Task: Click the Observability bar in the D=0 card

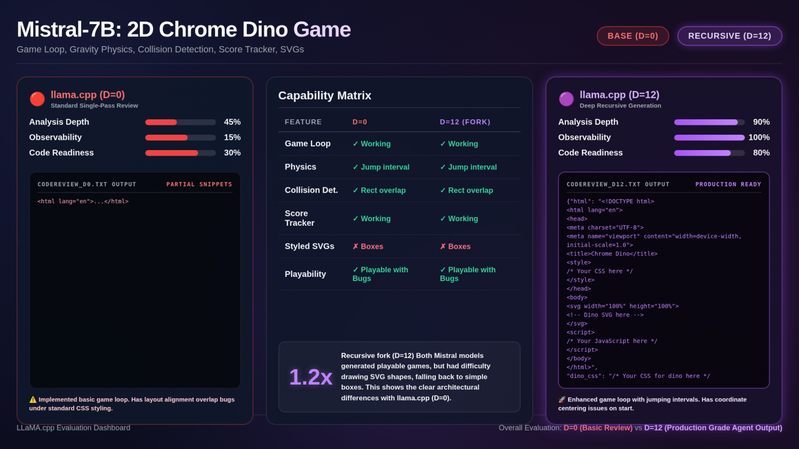Action: pos(181,138)
